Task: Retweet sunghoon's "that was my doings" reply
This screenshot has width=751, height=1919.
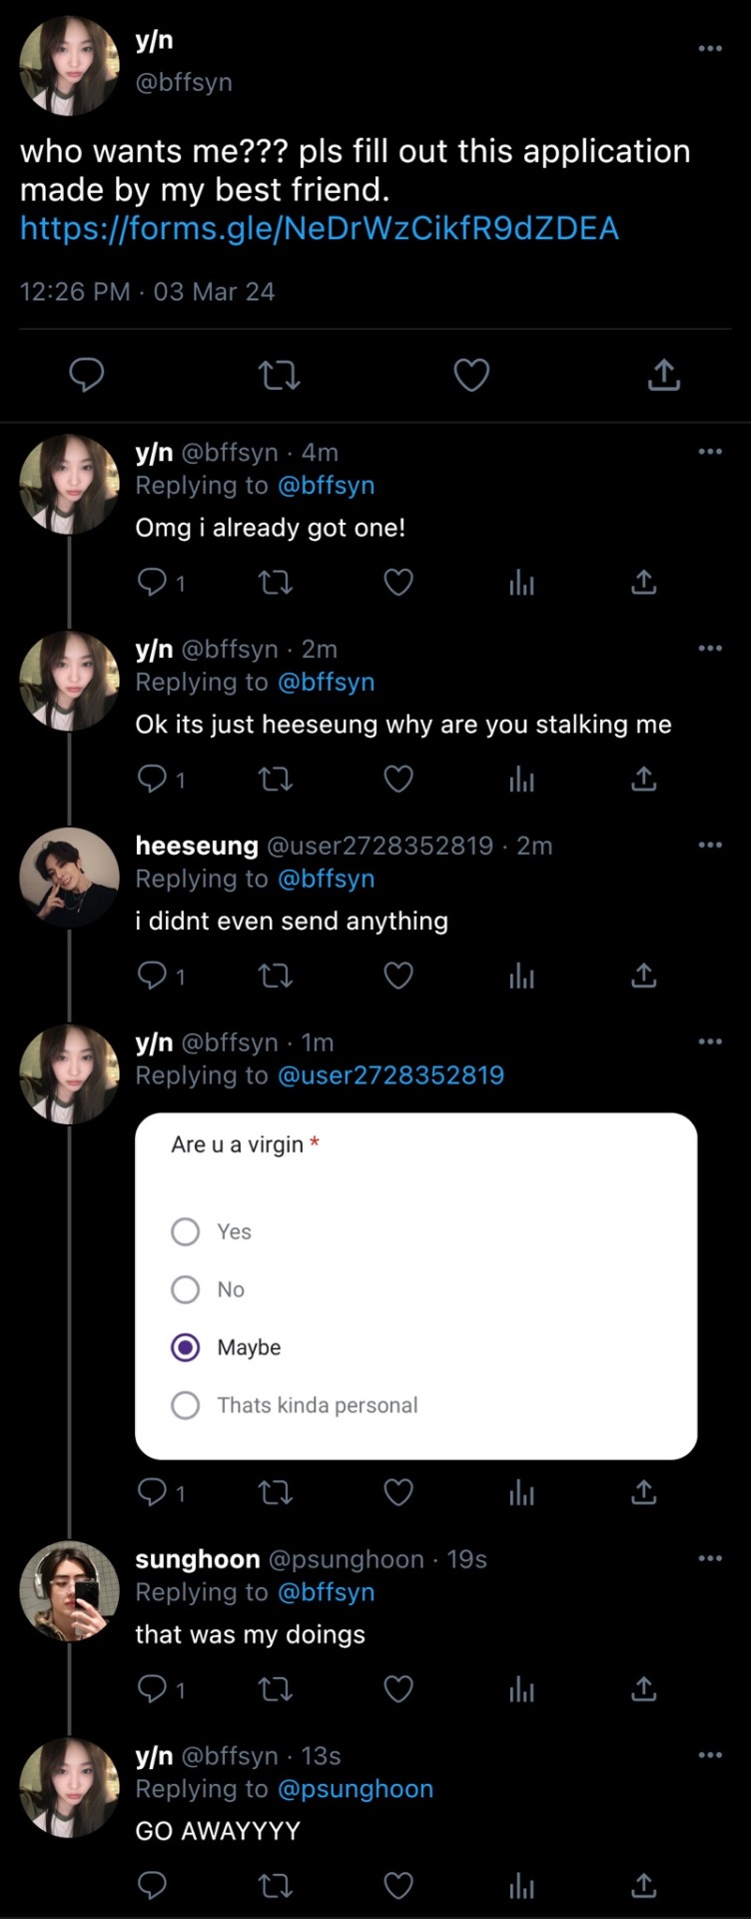Action: pyautogui.click(x=275, y=1689)
